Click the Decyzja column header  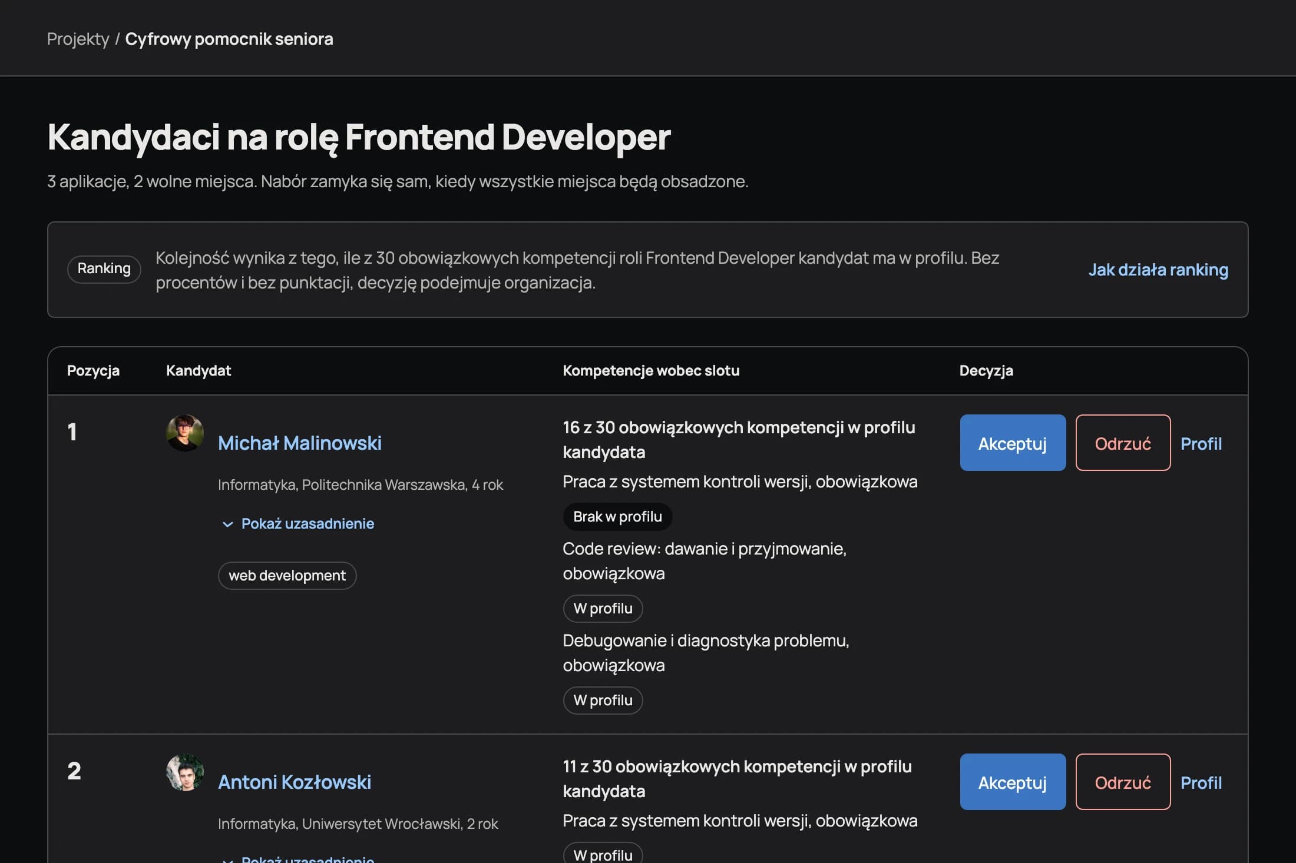coord(986,370)
